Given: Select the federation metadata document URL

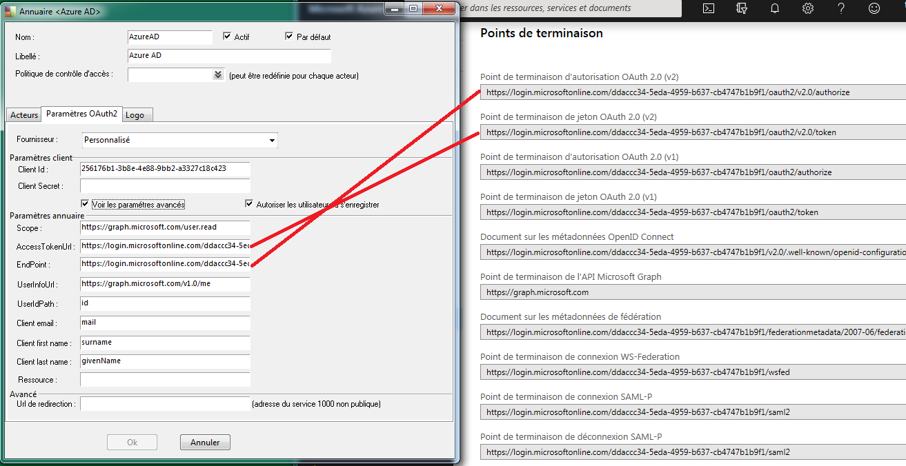Looking at the screenshot, I should 693,332.
